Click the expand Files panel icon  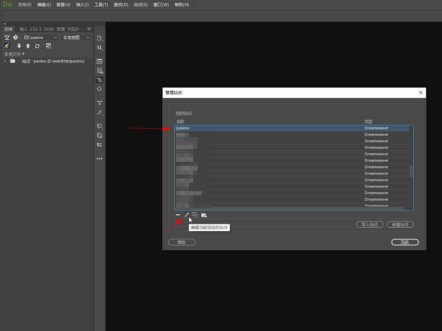pyautogui.click(x=49, y=46)
